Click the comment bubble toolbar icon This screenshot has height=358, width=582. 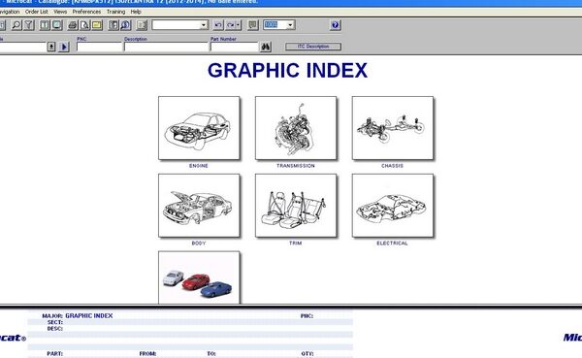pyautogui.click(x=253, y=25)
